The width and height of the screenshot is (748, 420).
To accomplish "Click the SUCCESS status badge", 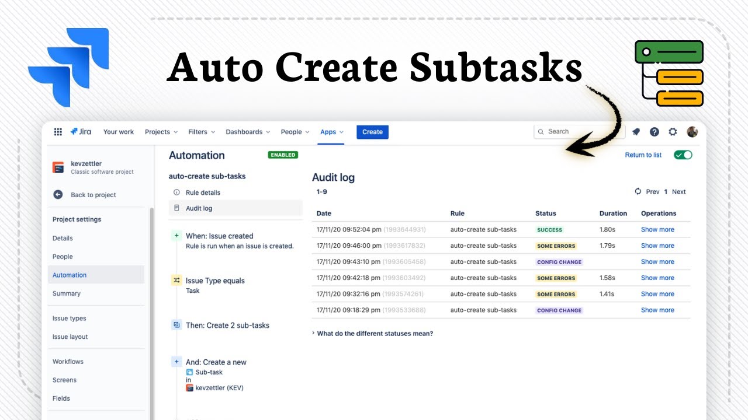I will pyautogui.click(x=550, y=230).
